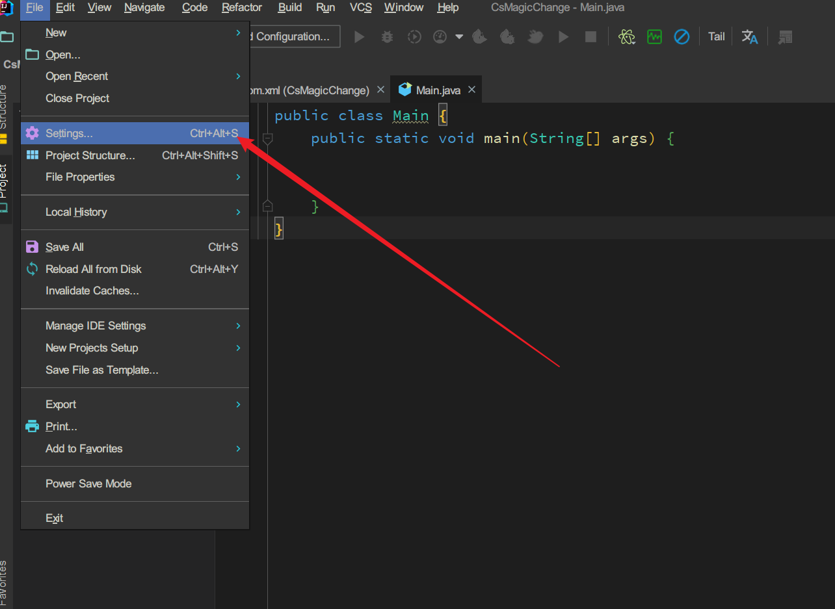Expand the Open Recent submenu

(x=135, y=76)
